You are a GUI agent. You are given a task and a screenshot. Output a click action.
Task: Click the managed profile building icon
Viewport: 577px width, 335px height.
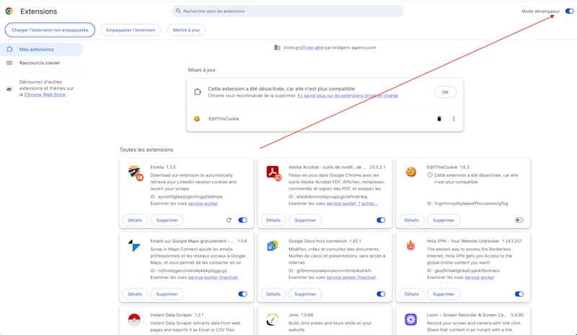pos(277,47)
